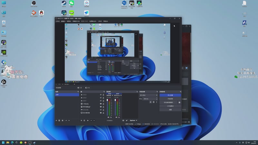This screenshot has height=145, width=258.
Task: Open source properties gear icon
Action: (88, 121)
